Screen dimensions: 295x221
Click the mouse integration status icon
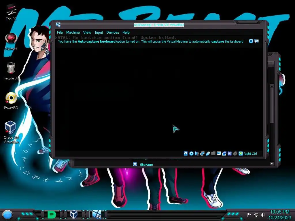pyautogui.click(x=235, y=154)
